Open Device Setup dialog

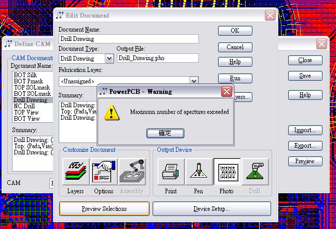[x=212, y=209]
